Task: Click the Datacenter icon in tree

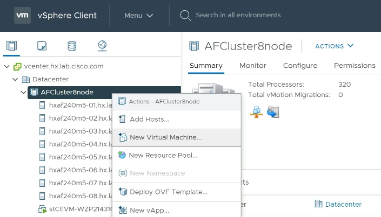Action: pyautogui.click(x=26, y=79)
